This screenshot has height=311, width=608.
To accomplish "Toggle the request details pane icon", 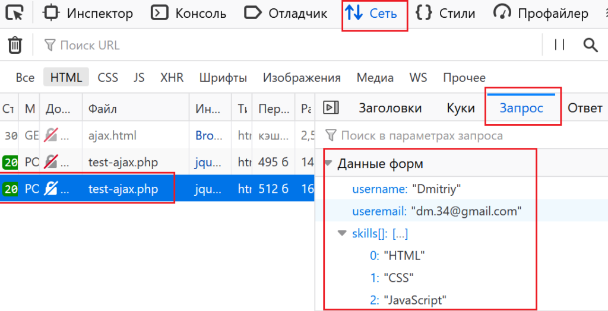I will pos(331,107).
